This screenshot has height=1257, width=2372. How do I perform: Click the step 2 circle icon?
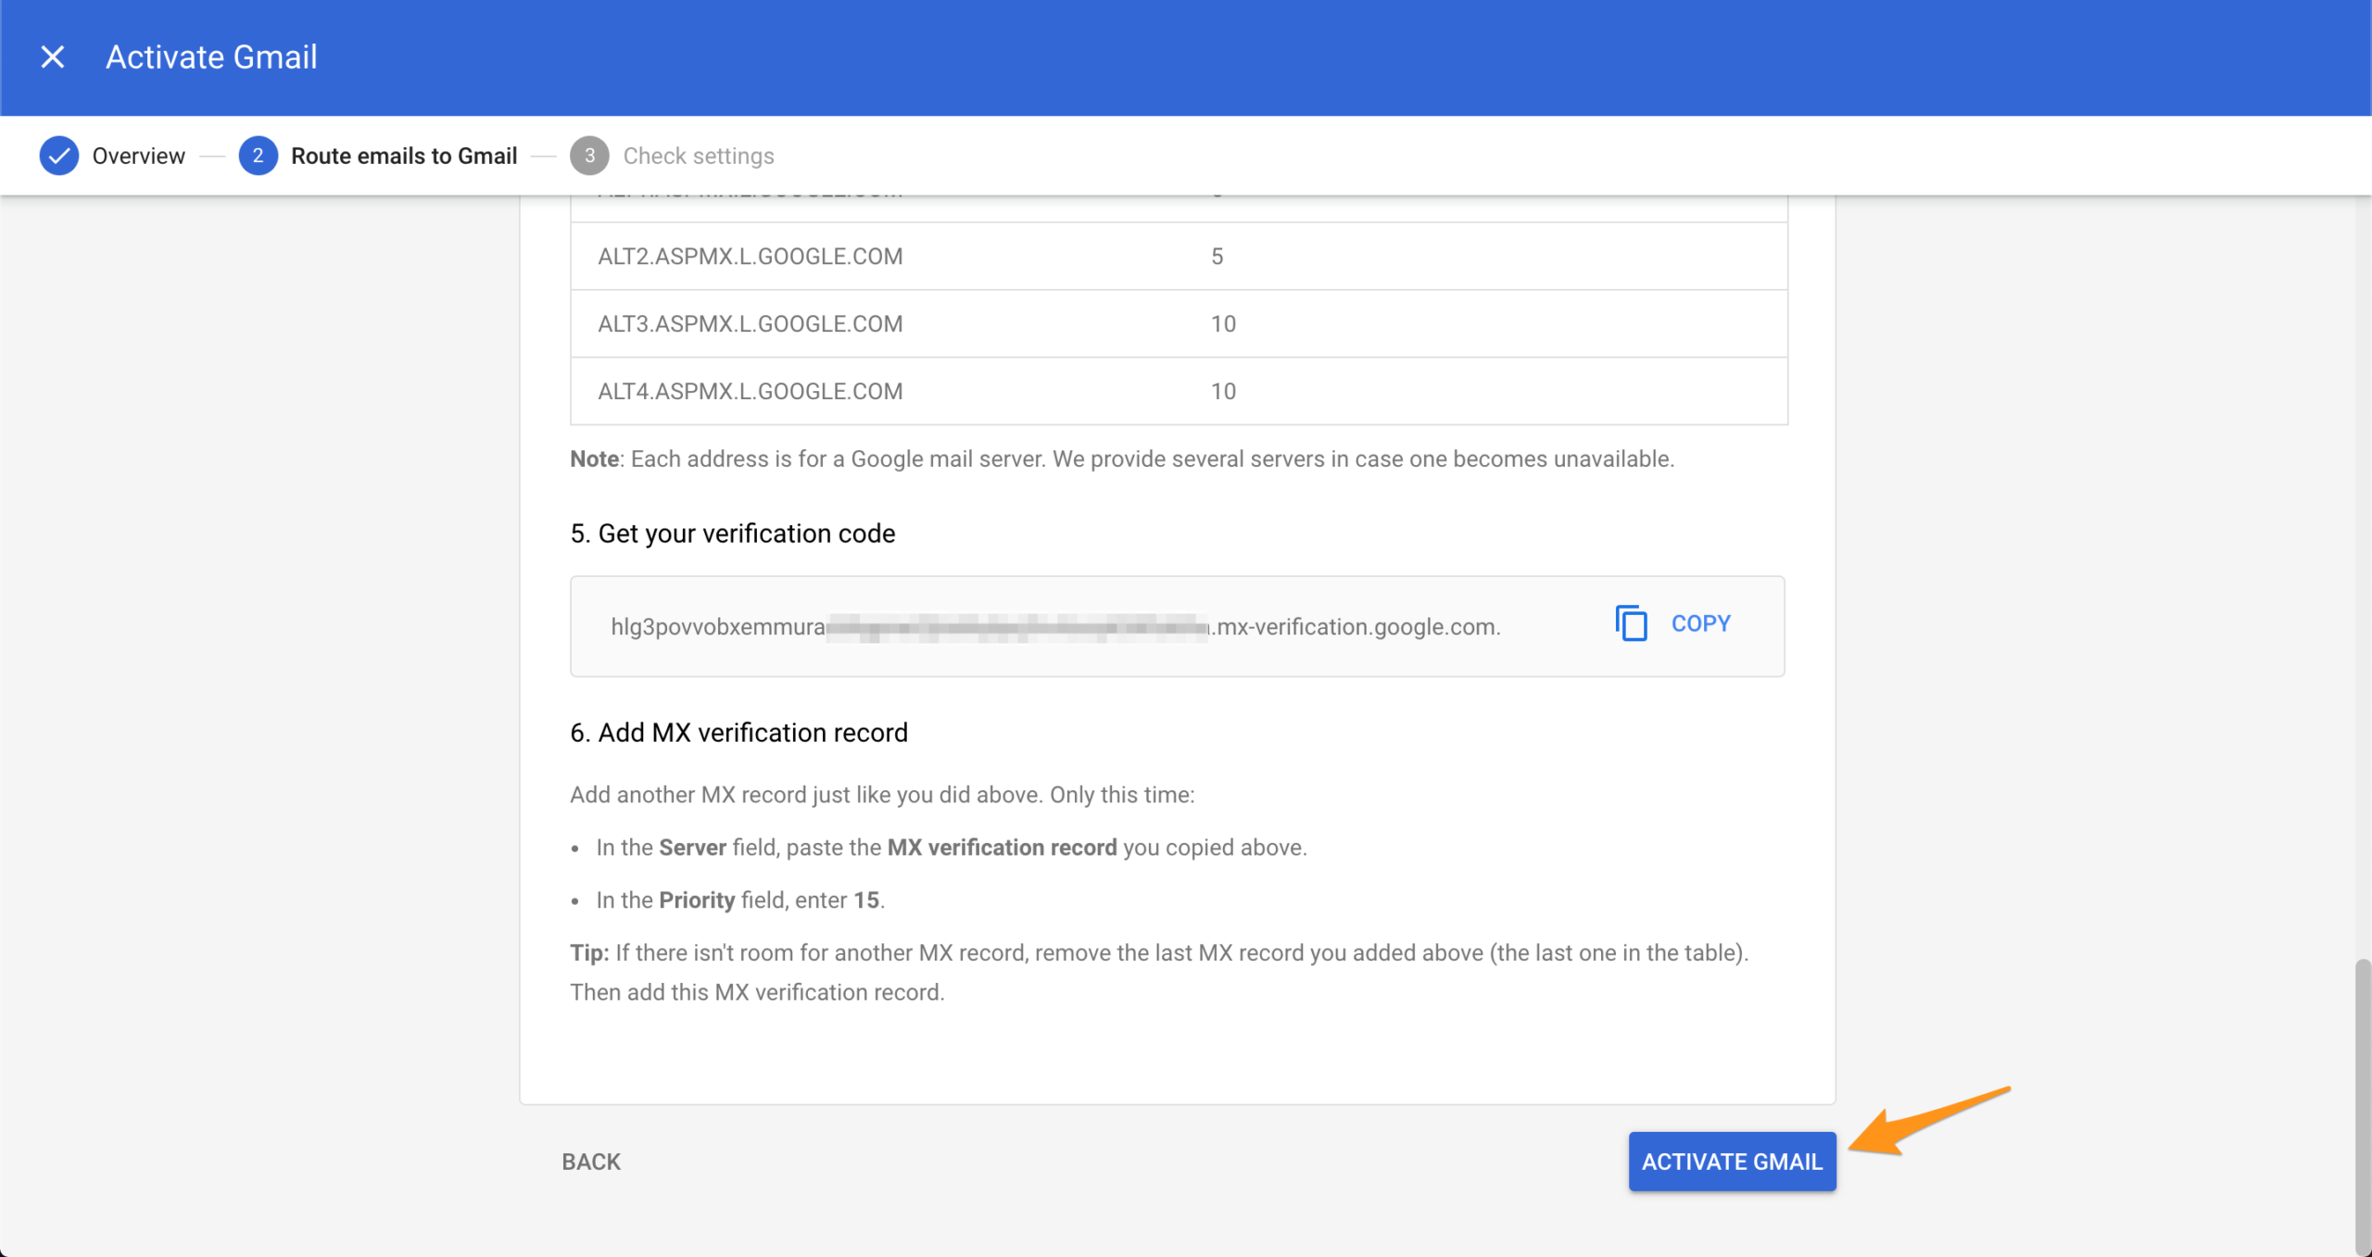(258, 156)
